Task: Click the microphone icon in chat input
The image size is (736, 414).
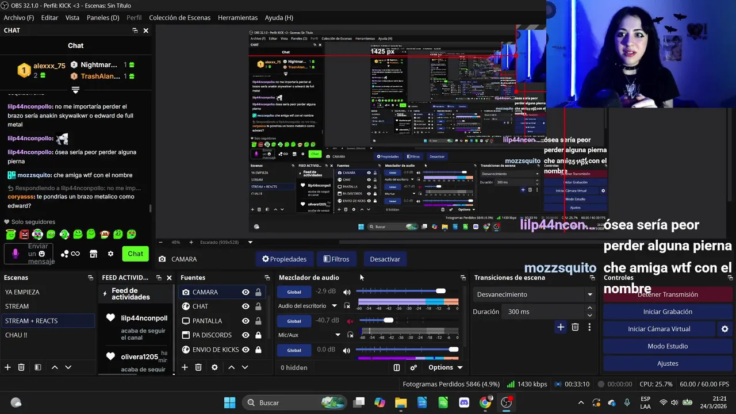Action: tap(16, 254)
